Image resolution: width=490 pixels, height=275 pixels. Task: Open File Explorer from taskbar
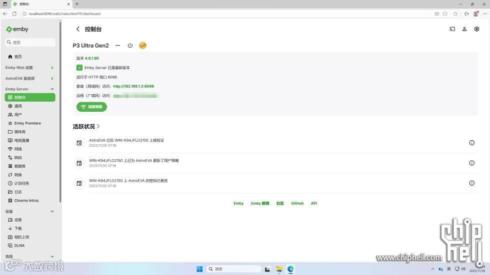tap(279, 269)
